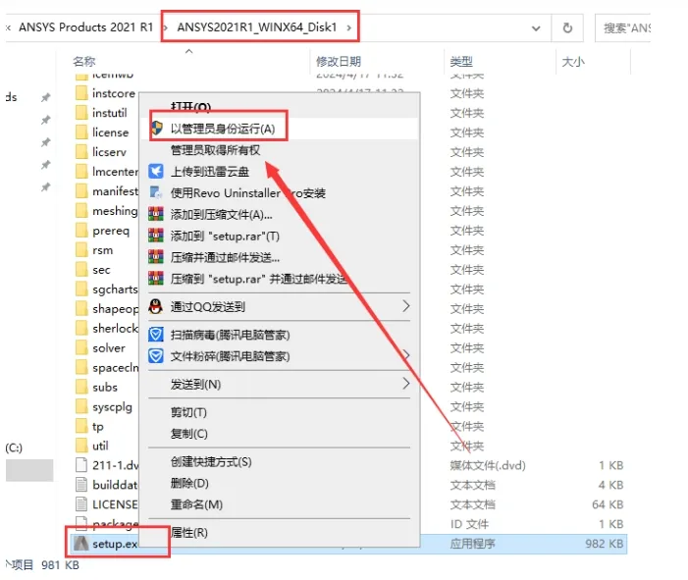Click the rsm folder icon

(81, 250)
